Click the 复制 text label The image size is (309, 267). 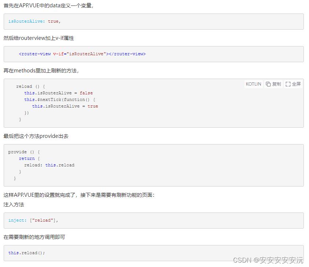276,84
